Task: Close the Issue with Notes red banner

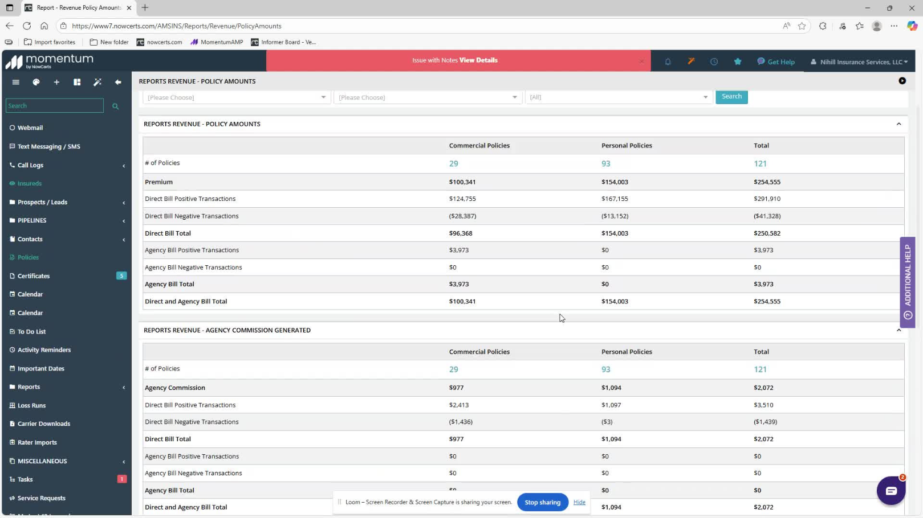Action: point(641,61)
